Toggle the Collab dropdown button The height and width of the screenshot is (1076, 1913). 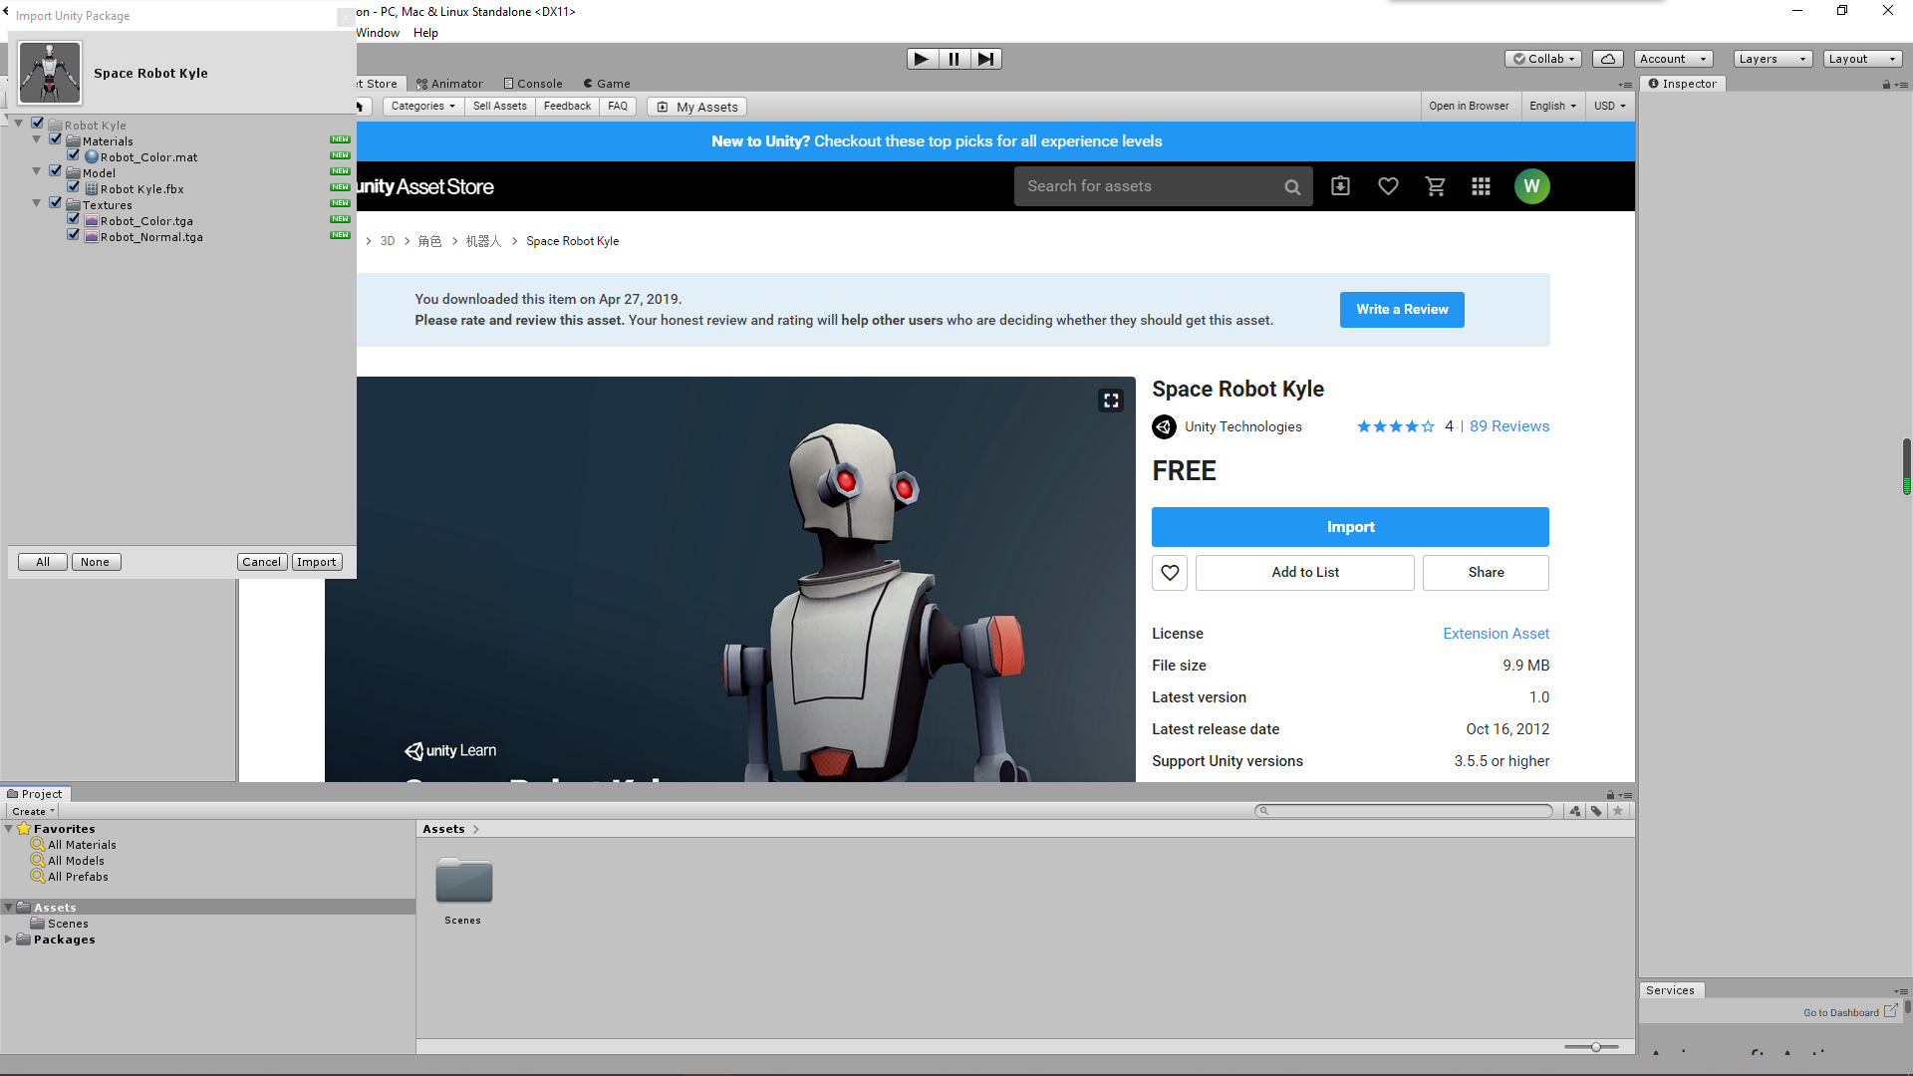1544,59
